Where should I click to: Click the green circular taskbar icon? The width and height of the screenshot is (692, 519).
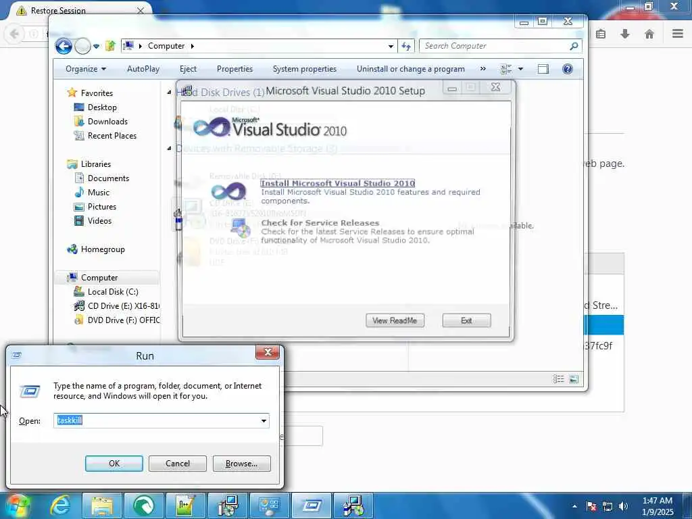coord(144,505)
